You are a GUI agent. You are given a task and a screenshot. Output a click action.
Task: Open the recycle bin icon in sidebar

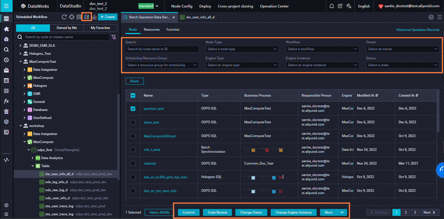6,112
